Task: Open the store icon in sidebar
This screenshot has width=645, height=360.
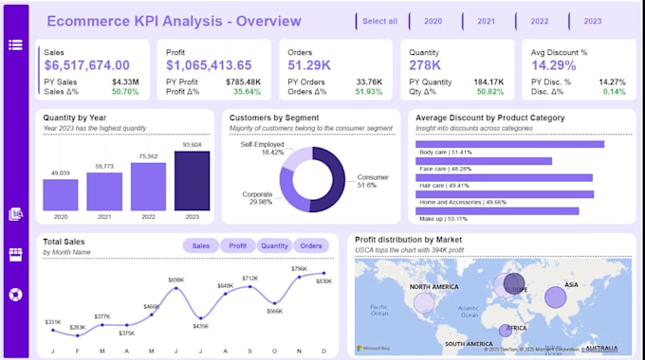Action: coord(15,255)
